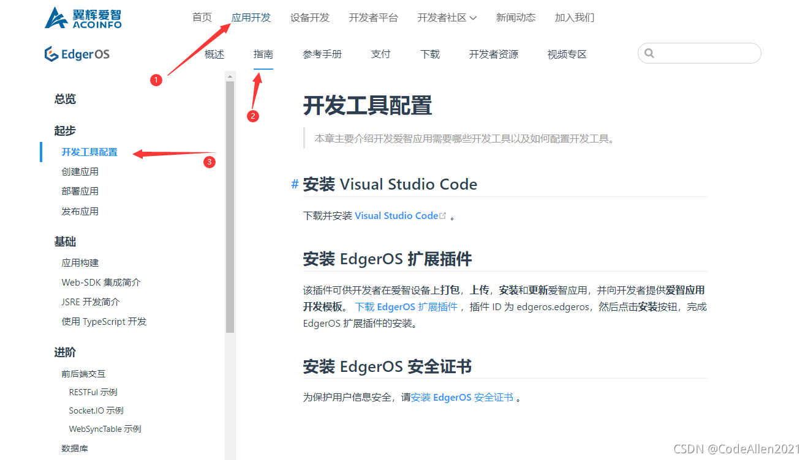Image resolution: width=808 pixels, height=460 pixels.
Task: Click the sidebar scroll-up arrow
Action: pos(230,76)
